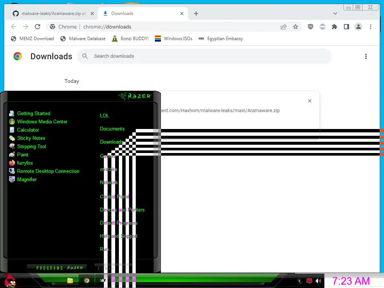Show hidden tray icons arrow
Image resolution: width=384 pixels, height=288 pixels.
coord(299,281)
